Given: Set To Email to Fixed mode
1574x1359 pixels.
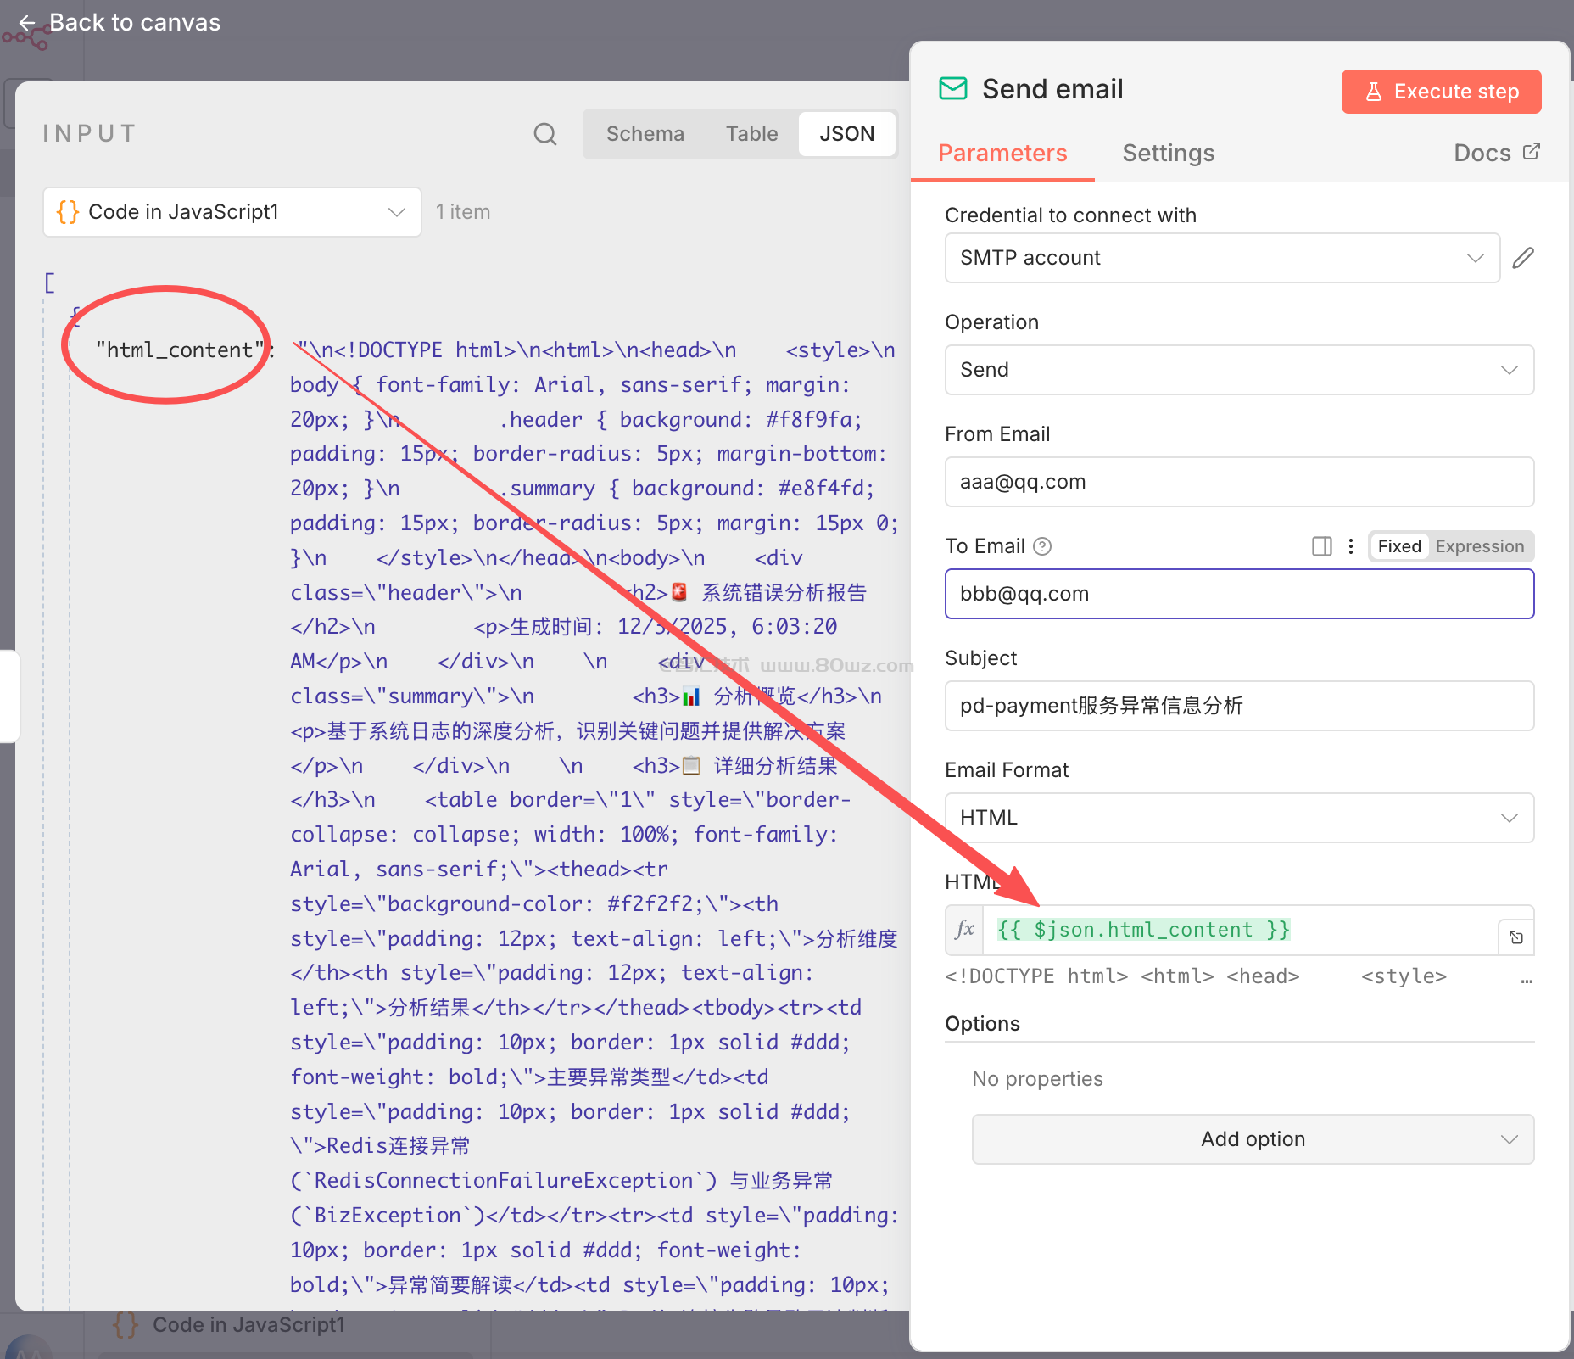Looking at the screenshot, I should 1398,546.
